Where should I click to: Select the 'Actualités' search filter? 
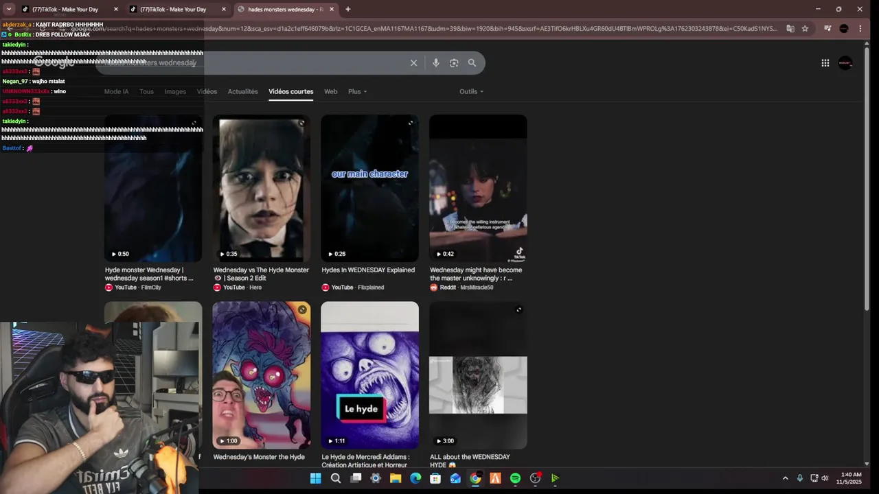coord(242,91)
